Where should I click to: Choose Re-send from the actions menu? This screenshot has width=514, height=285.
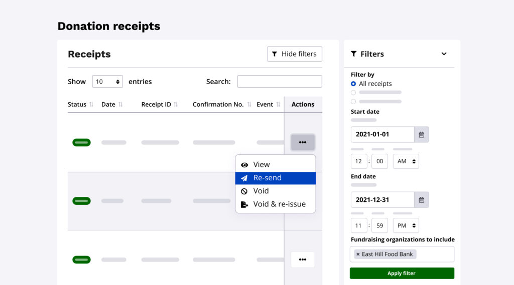tap(275, 178)
